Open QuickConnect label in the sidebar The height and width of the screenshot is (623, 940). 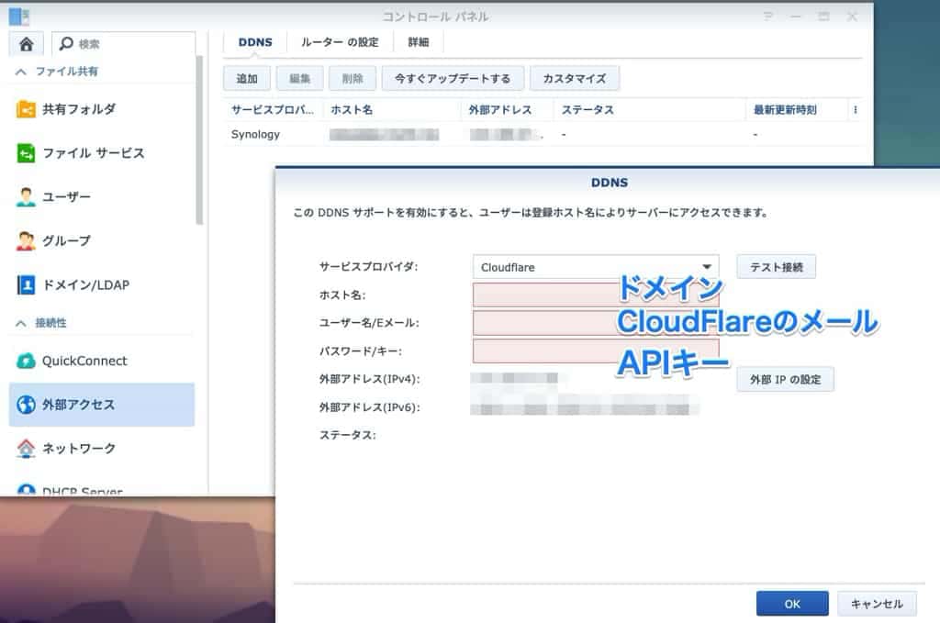pyautogui.click(x=84, y=362)
